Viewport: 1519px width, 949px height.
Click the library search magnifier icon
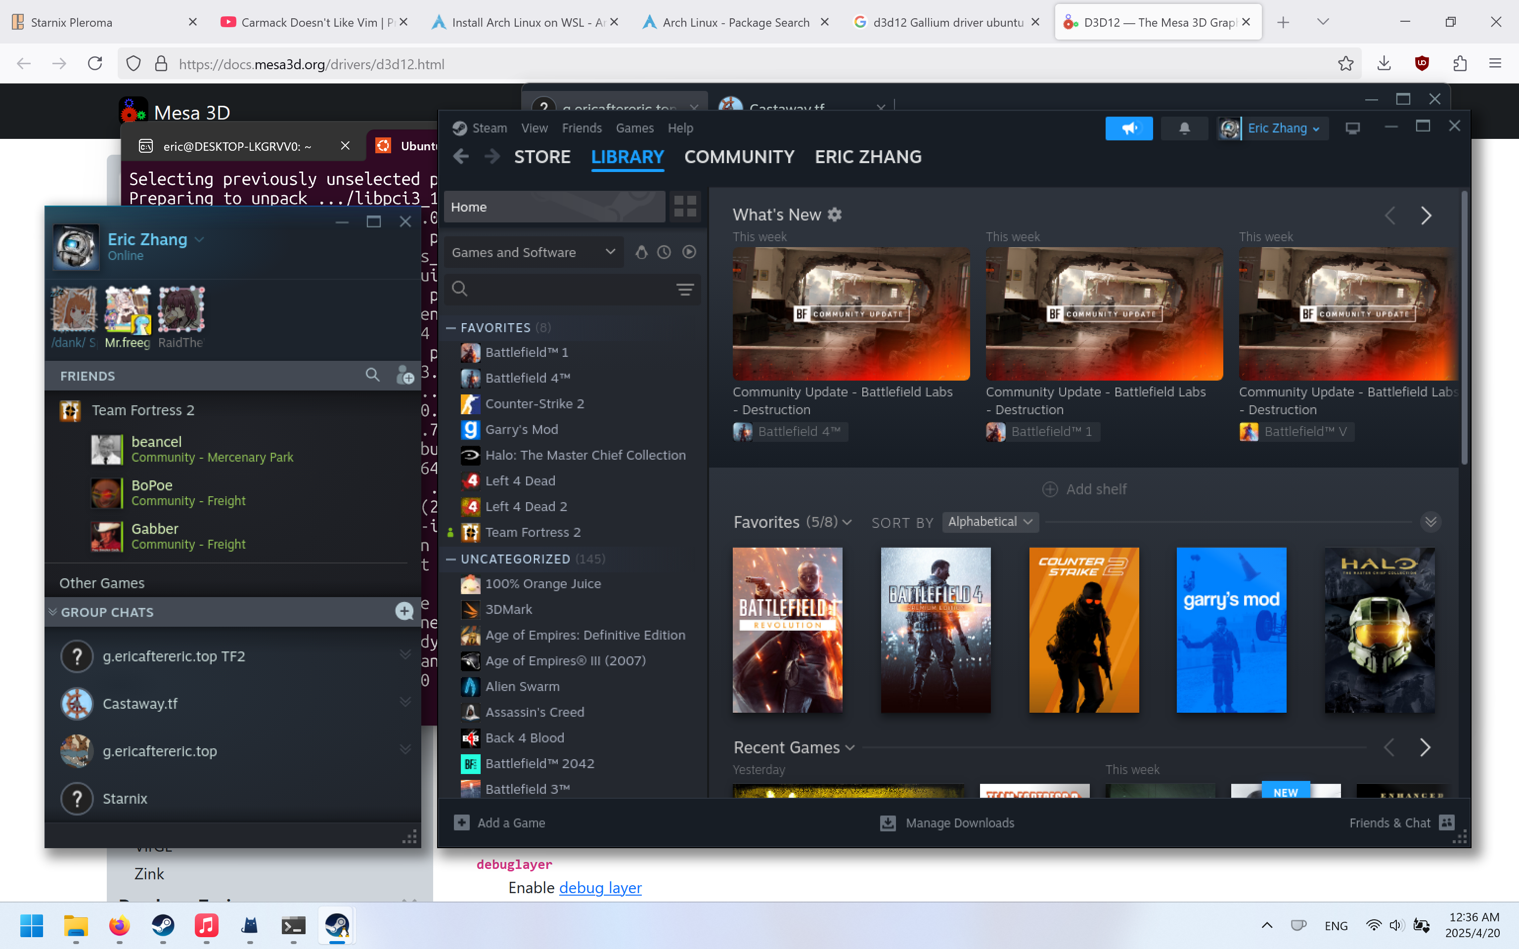tap(459, 289)
